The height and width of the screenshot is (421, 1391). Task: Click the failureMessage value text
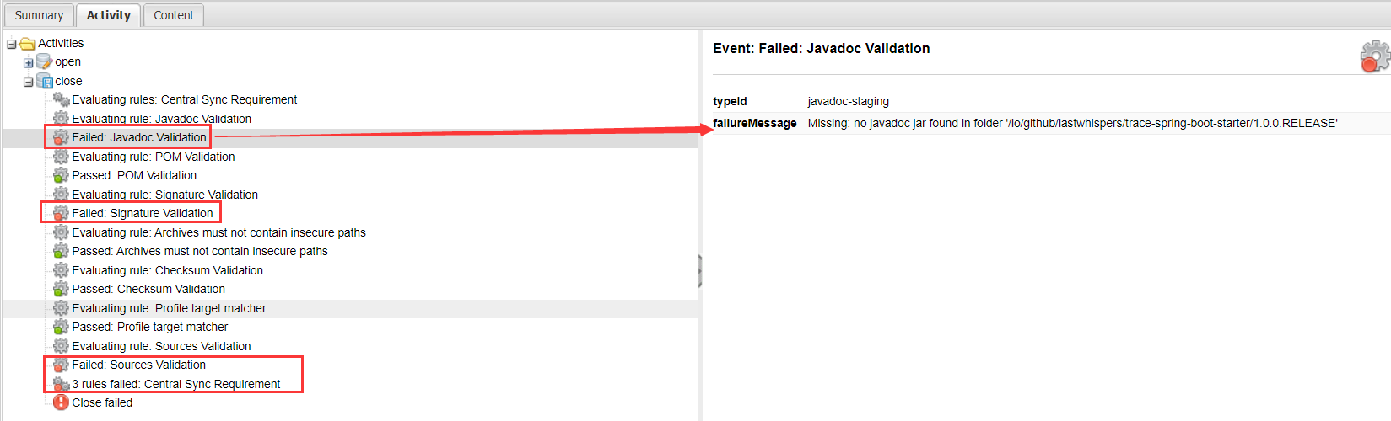tap(1072, 123)
